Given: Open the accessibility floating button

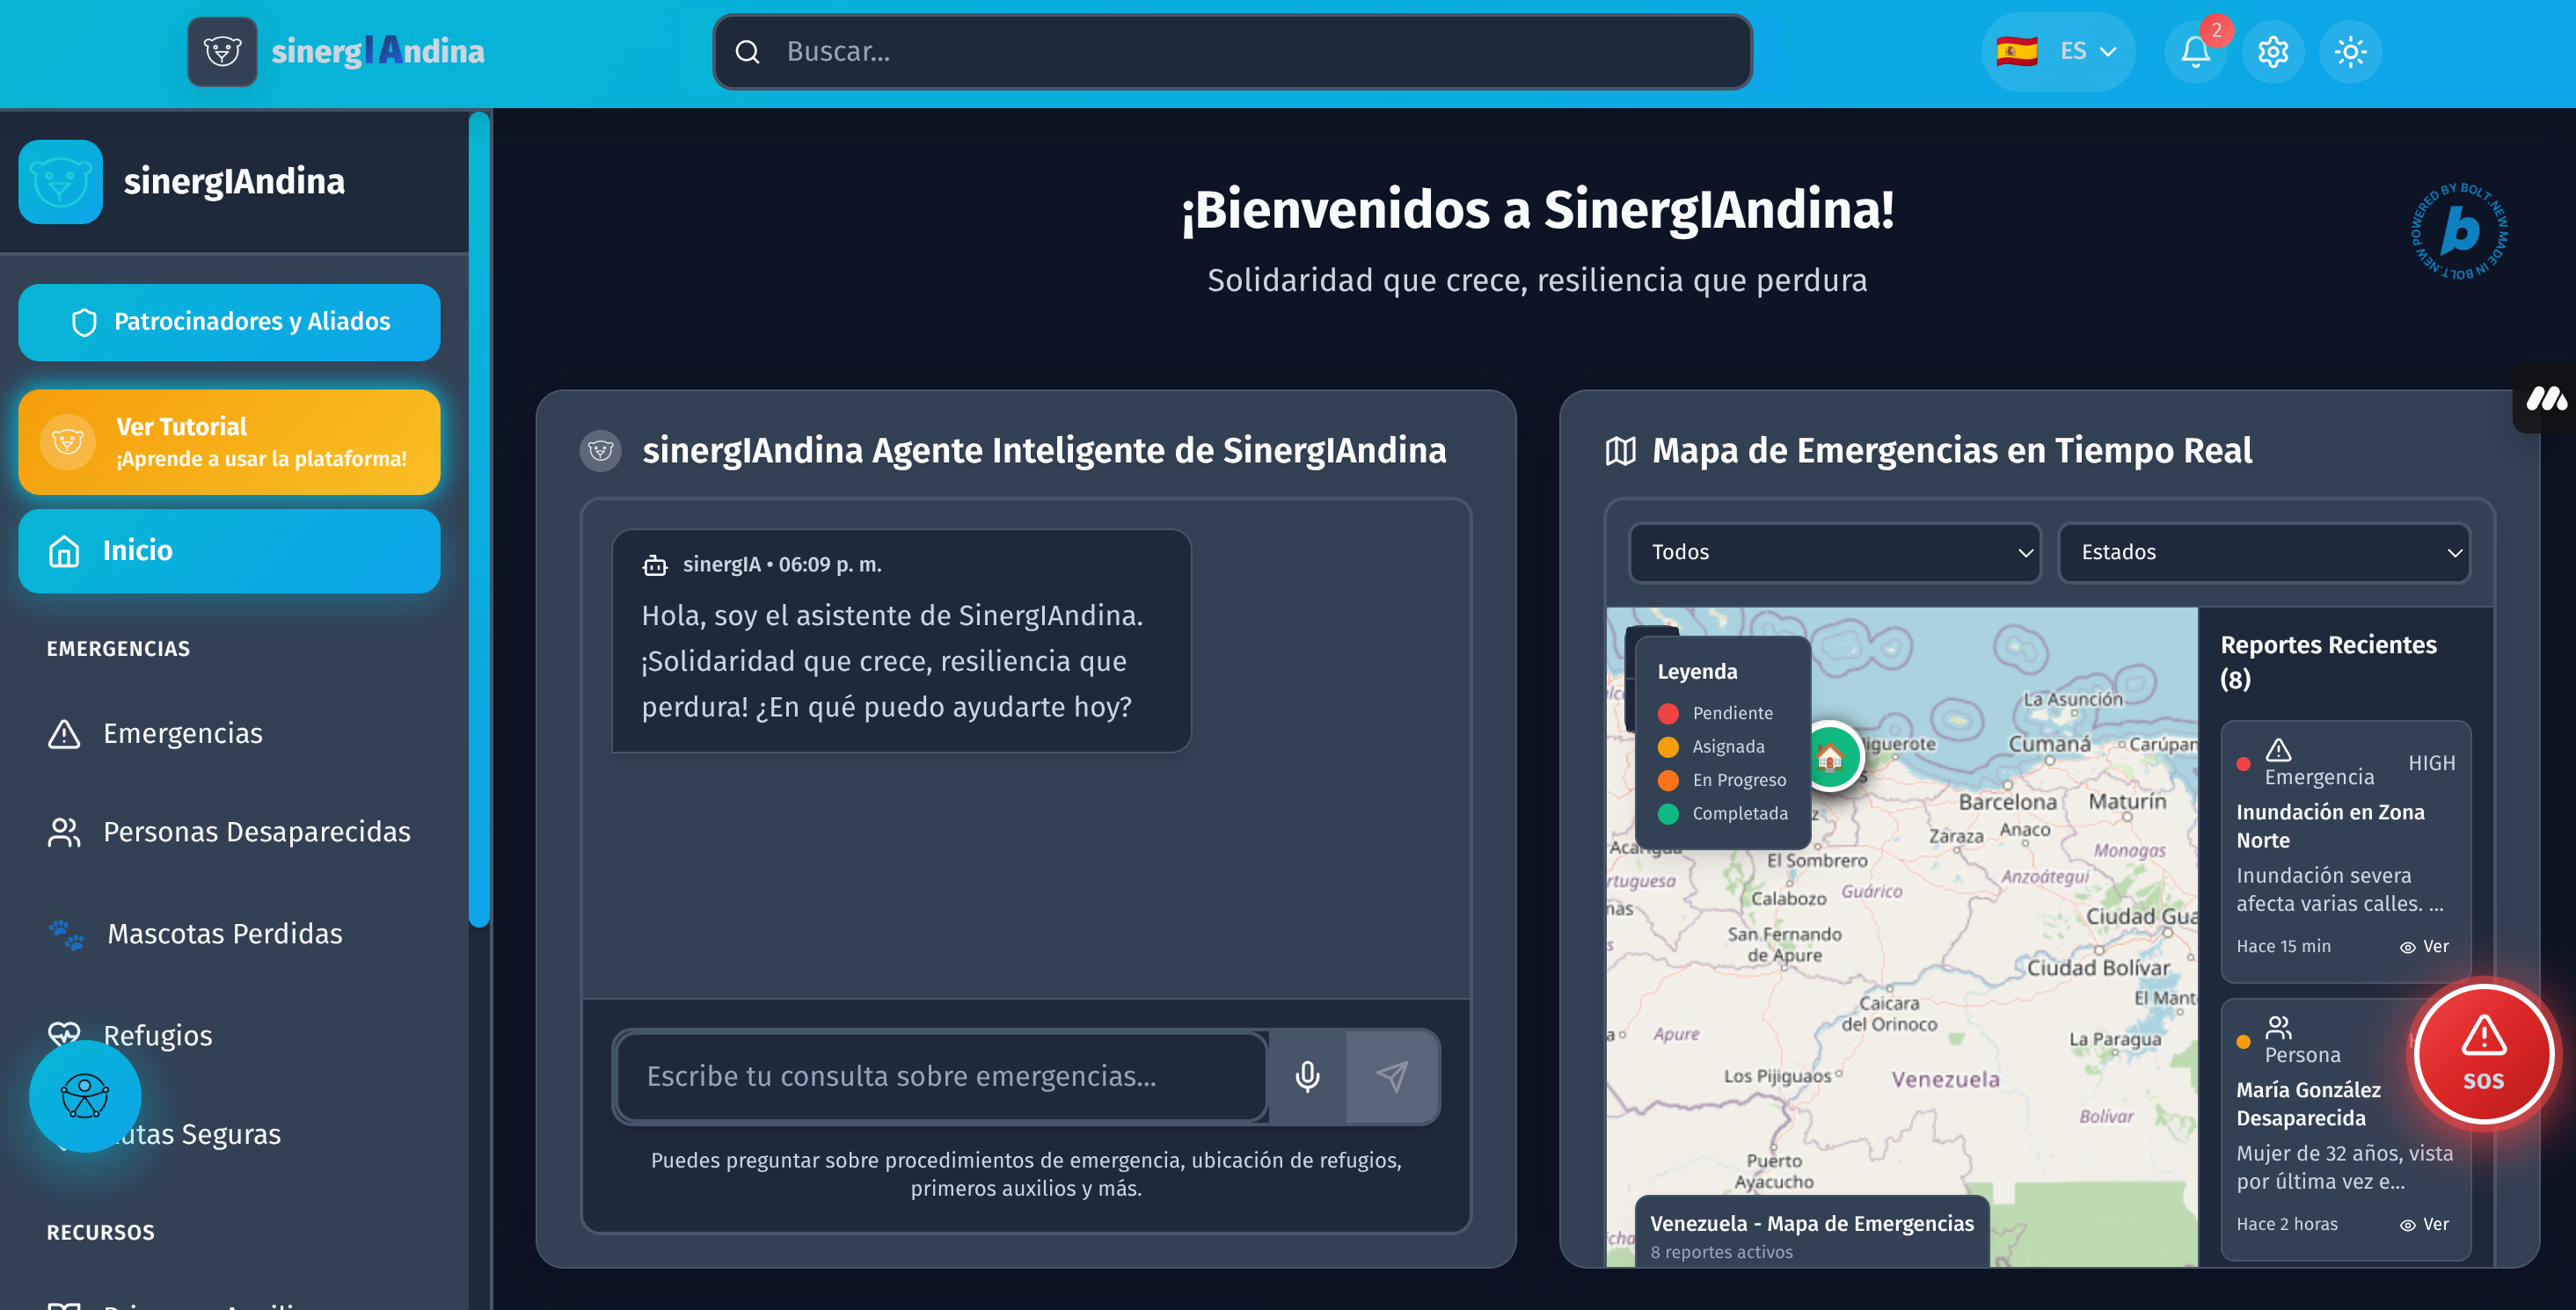Looking at the screenshot, I should tap(85, 1096).
